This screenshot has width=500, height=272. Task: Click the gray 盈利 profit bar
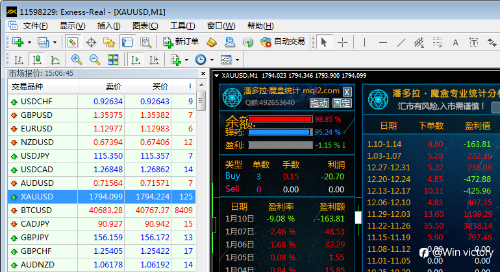point(281,145)
